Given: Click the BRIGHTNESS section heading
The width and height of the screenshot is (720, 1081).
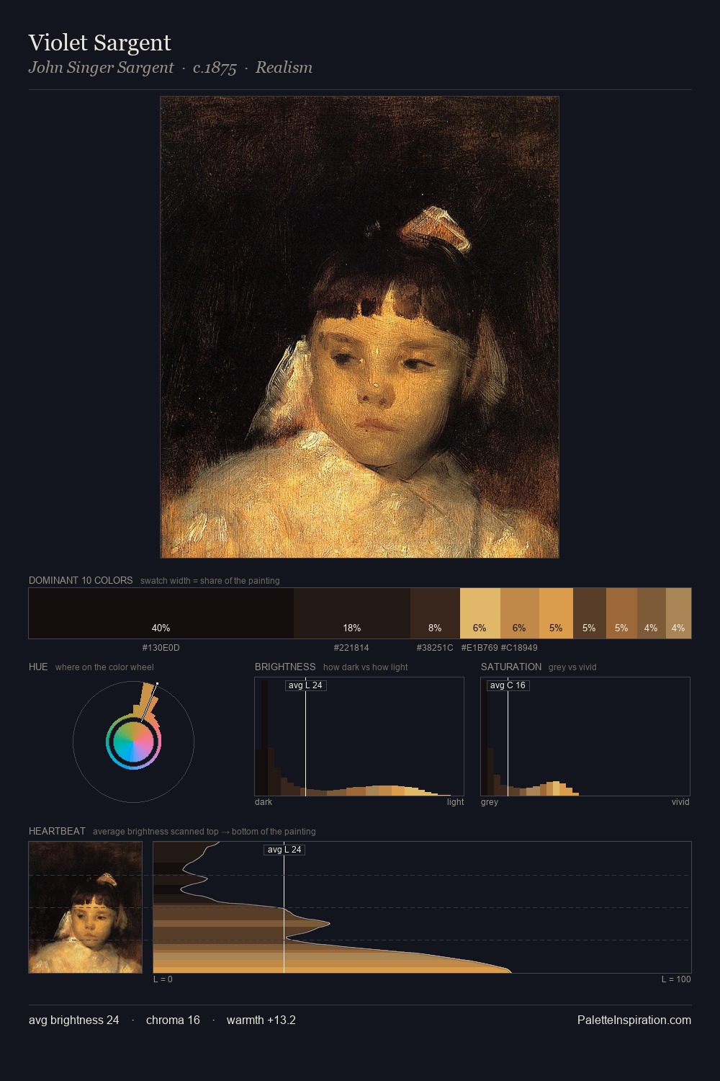Looking at the screenshot, I should click(x=285, y=667).
